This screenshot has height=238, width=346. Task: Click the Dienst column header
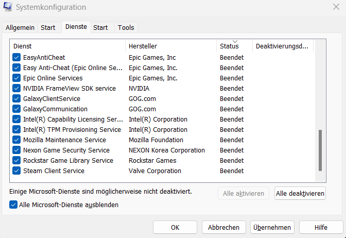coord(68,46)
